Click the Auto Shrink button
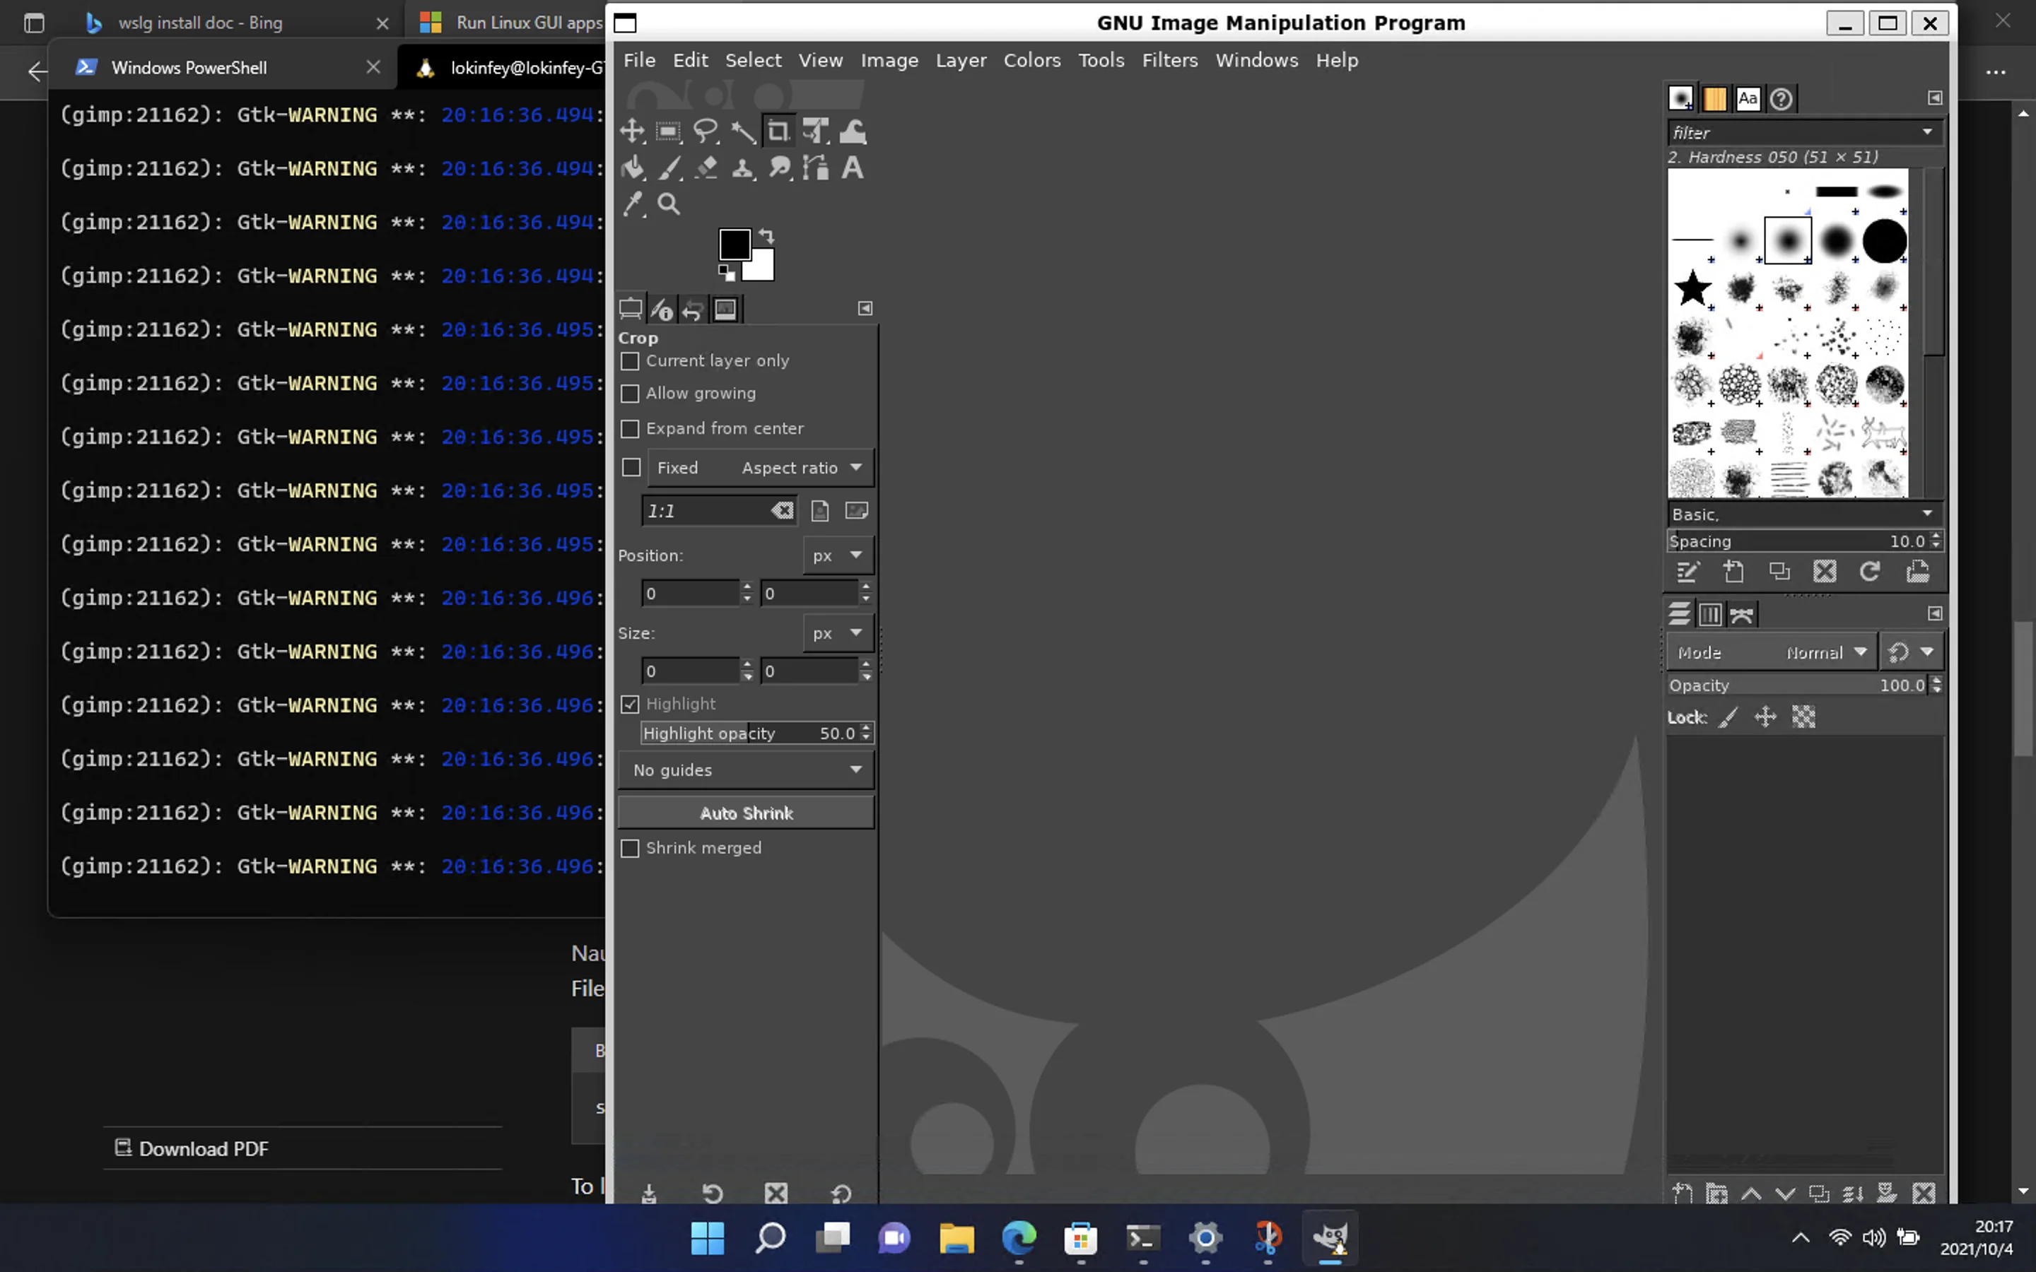Screen dimensions: 2036x1272 click(747, 813)
